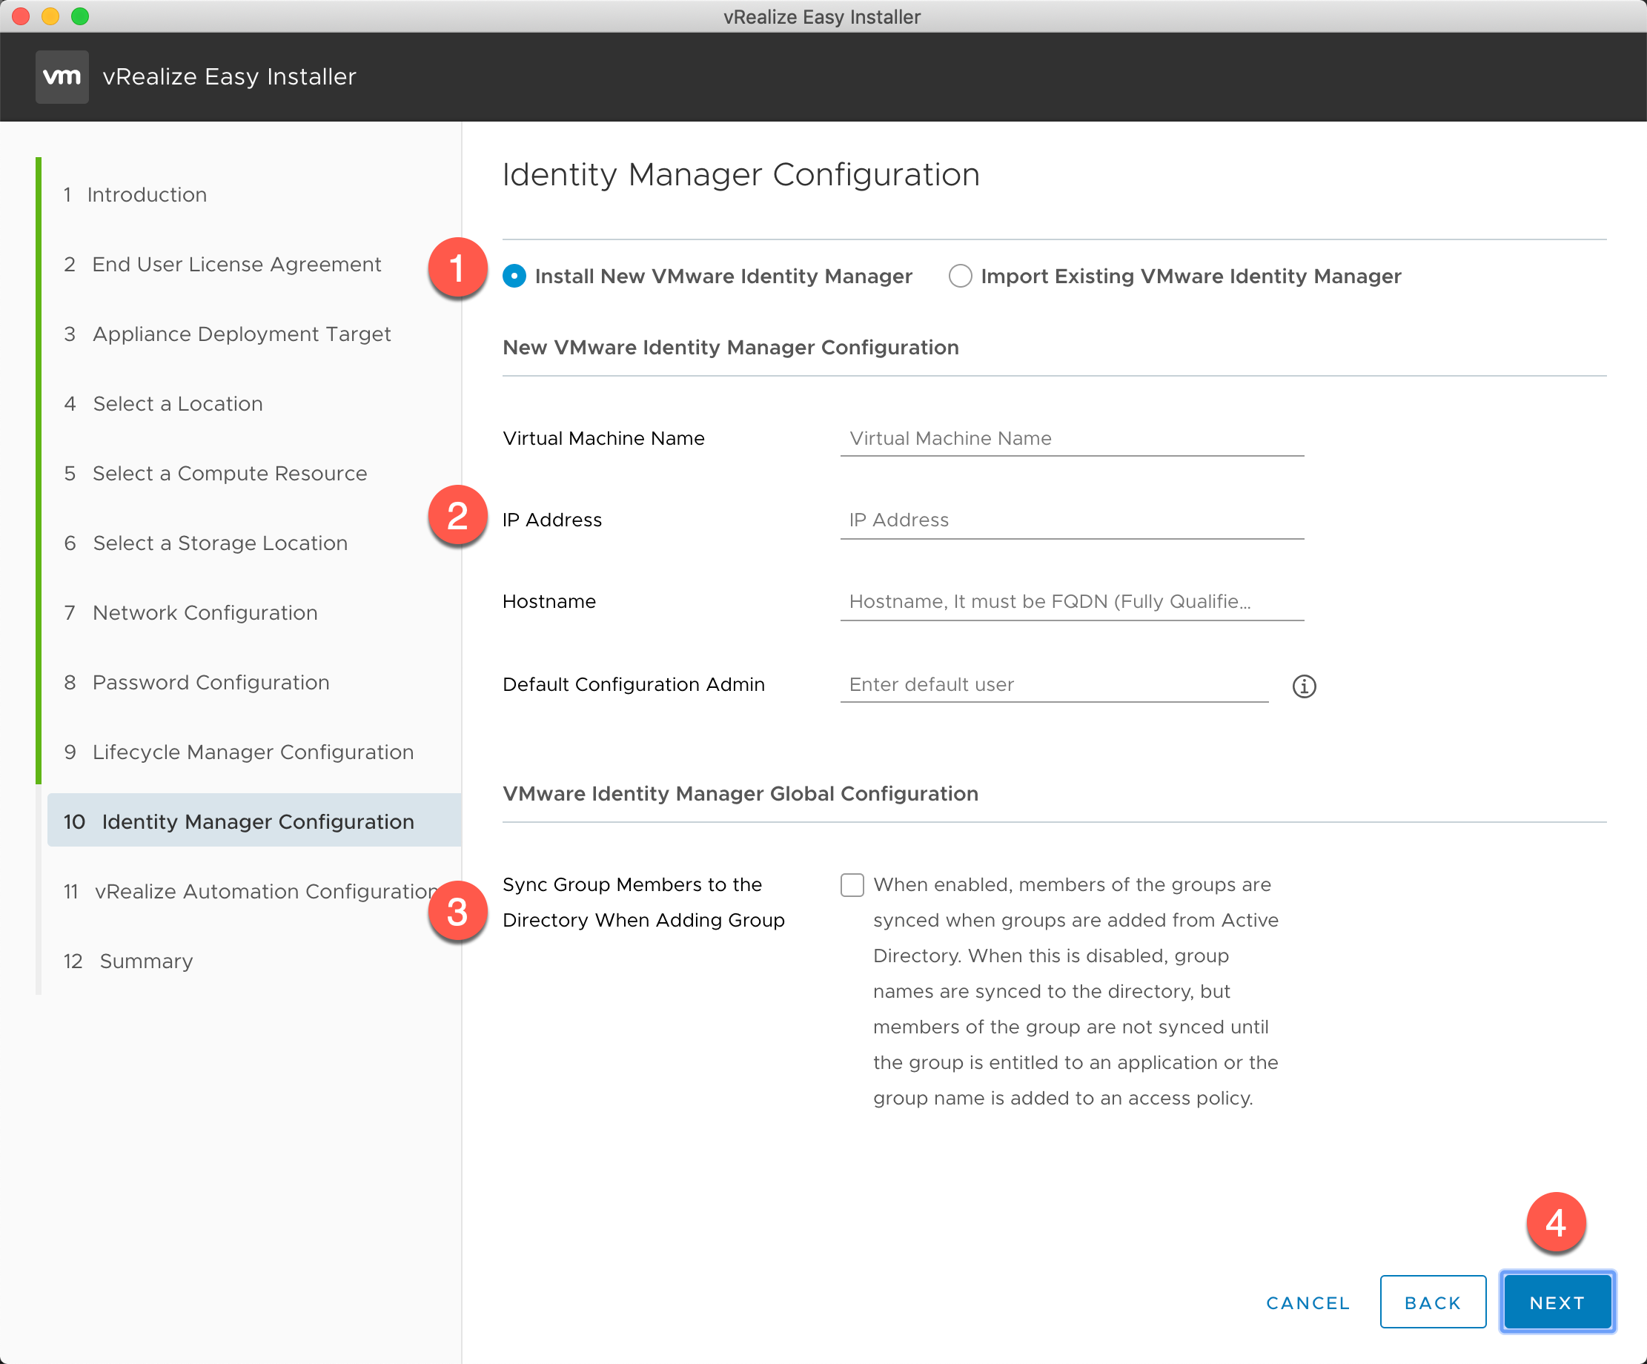Select Import Existing VMware Identity Manager

click(x=960, y=276)
